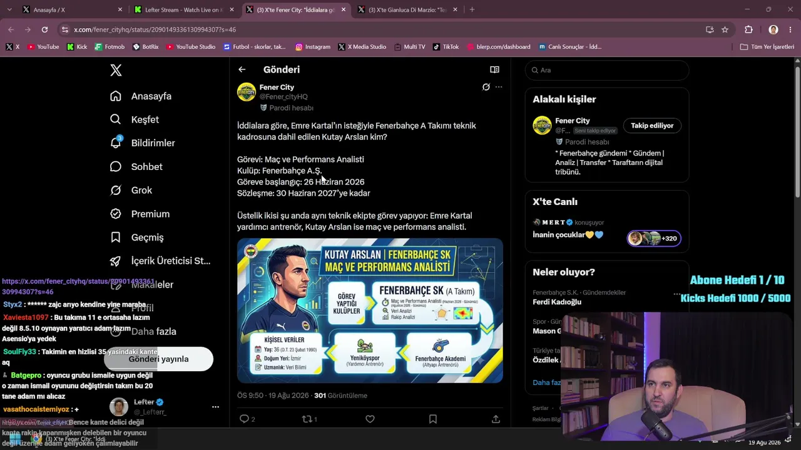Open the post's three-dot more menu
801x450 pixels.
click(x=499, y=87)
